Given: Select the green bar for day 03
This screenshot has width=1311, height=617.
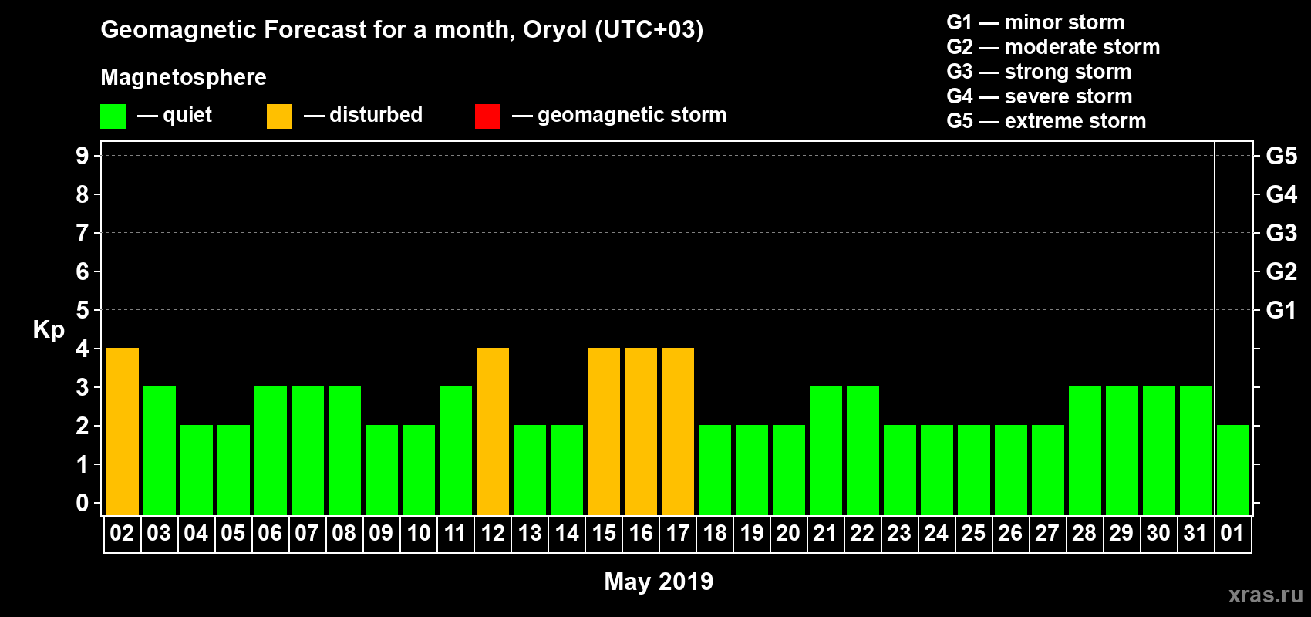Looking at the screenshot, I should pos(160,450).
